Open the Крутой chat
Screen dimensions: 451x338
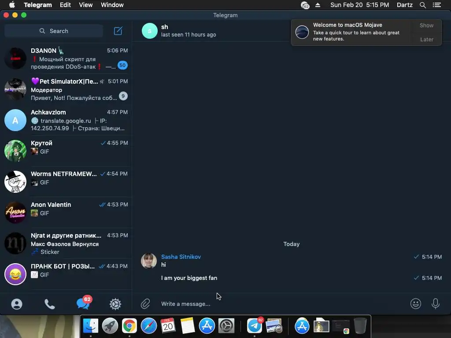pyautogui.click(x=66, y=151)
